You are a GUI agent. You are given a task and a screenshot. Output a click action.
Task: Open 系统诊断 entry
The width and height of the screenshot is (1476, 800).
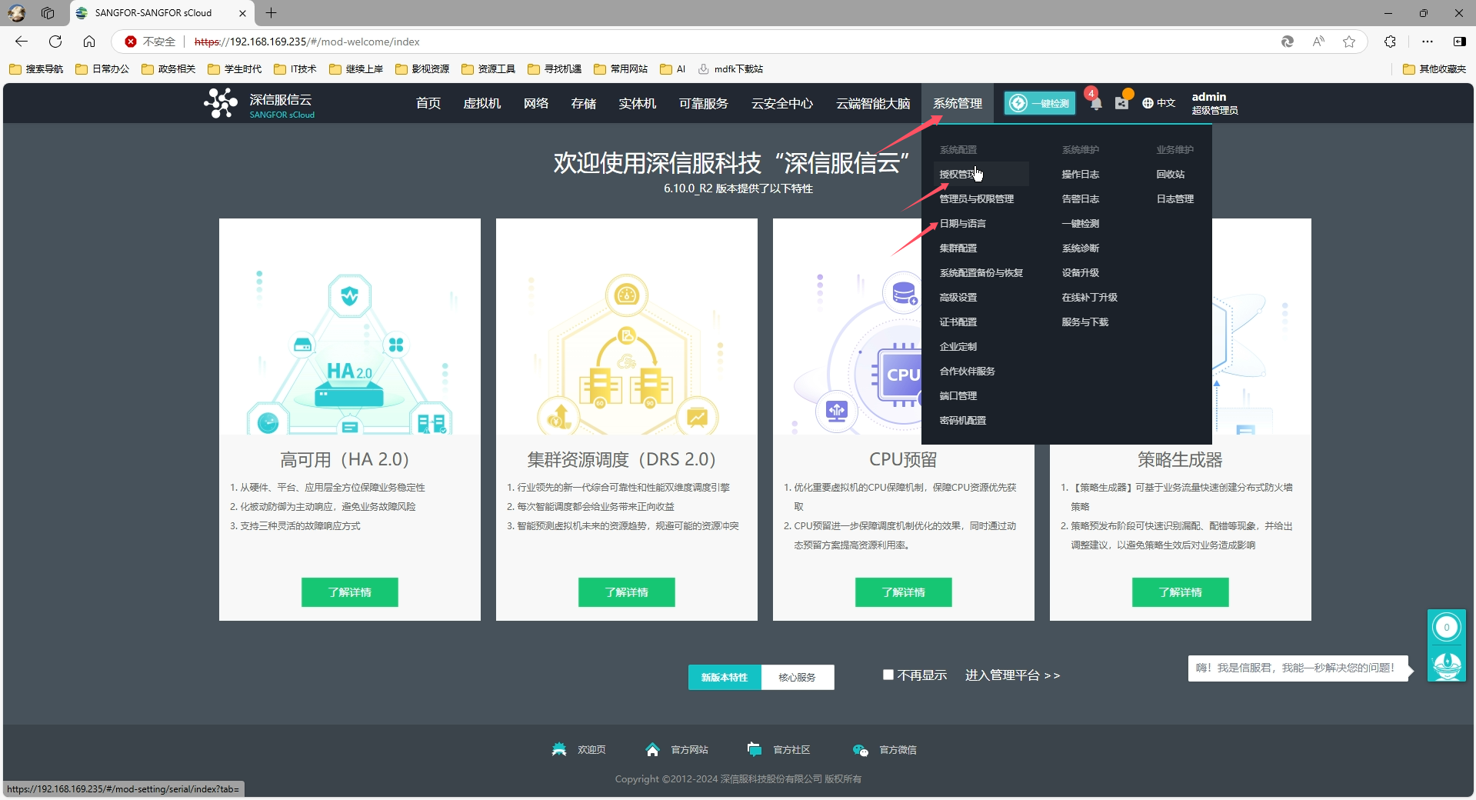1081,248
